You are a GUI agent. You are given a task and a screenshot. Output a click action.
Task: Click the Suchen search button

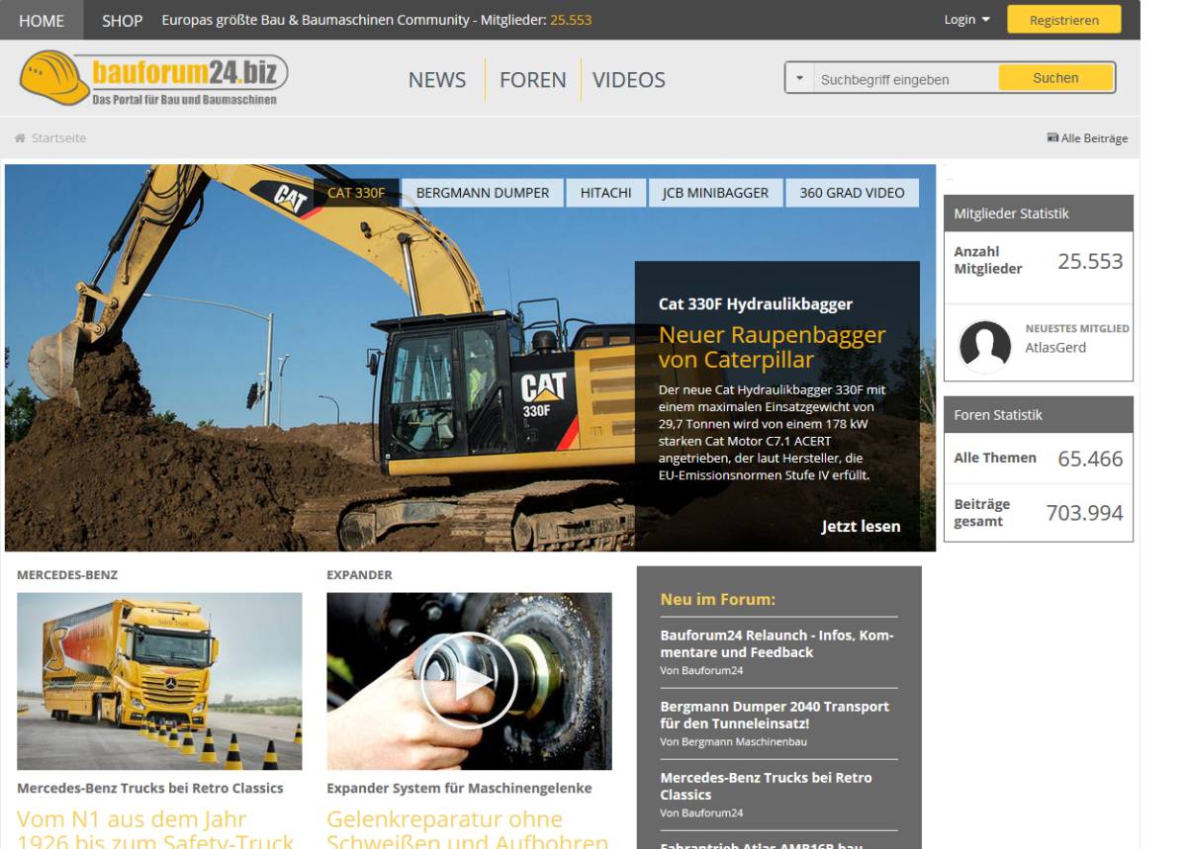click(1055, 78)
